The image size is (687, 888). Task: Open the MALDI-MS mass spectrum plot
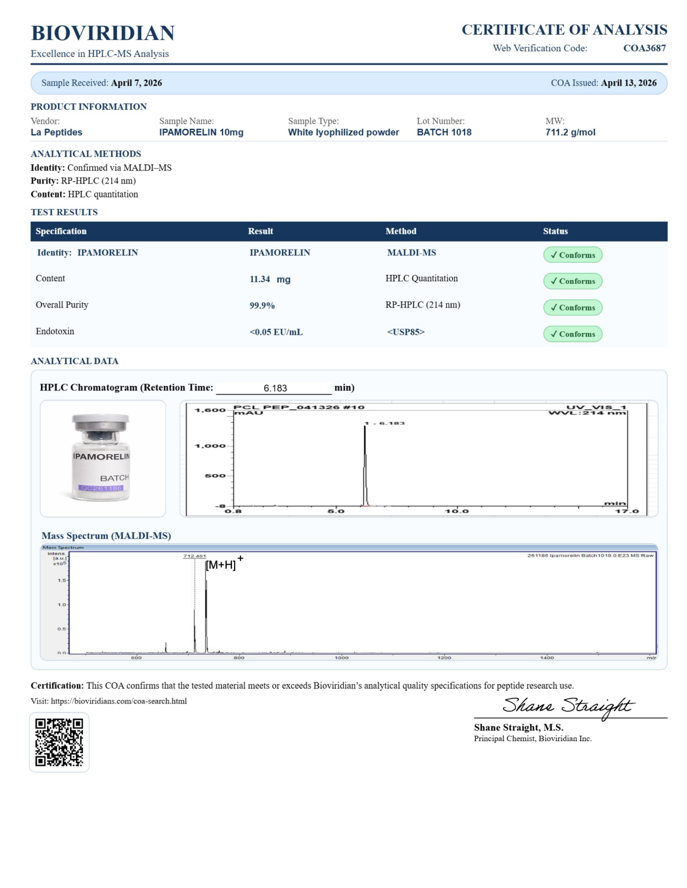click(x=349, y=602)
